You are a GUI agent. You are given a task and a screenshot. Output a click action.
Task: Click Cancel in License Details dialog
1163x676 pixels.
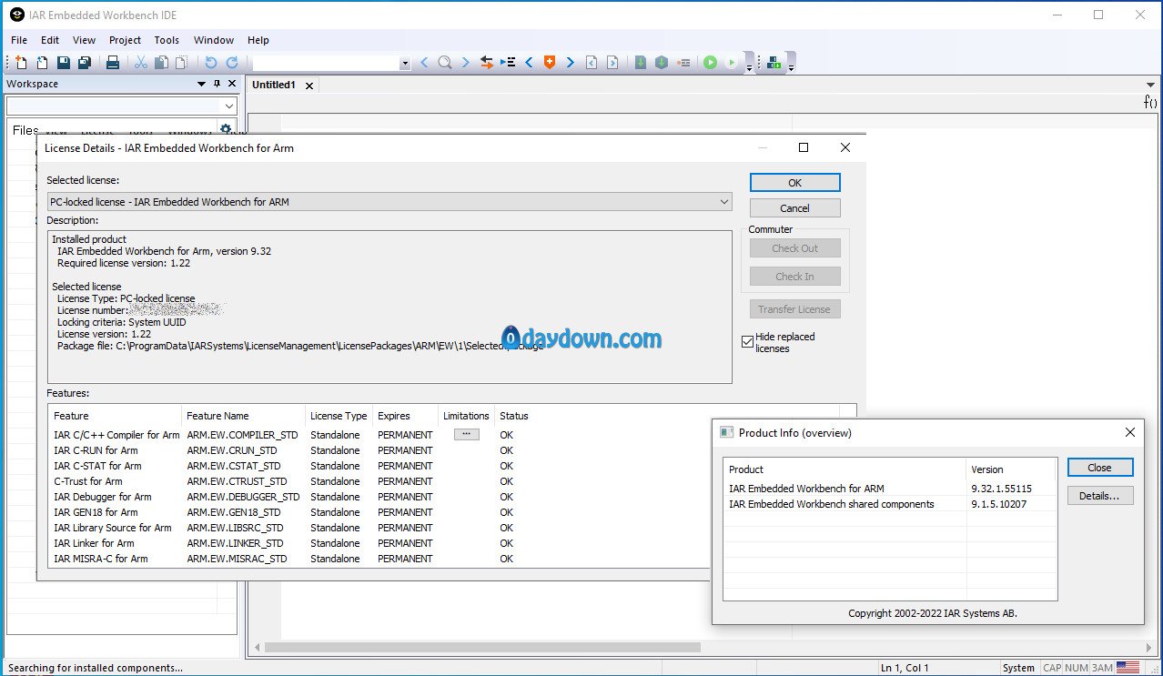pyautogui.click(x=794, y=208)
